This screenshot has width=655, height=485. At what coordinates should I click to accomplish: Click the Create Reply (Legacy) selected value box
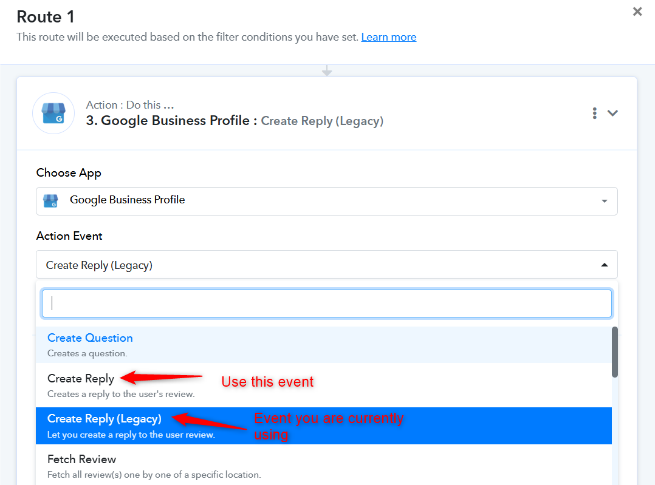tap(327, 265)
